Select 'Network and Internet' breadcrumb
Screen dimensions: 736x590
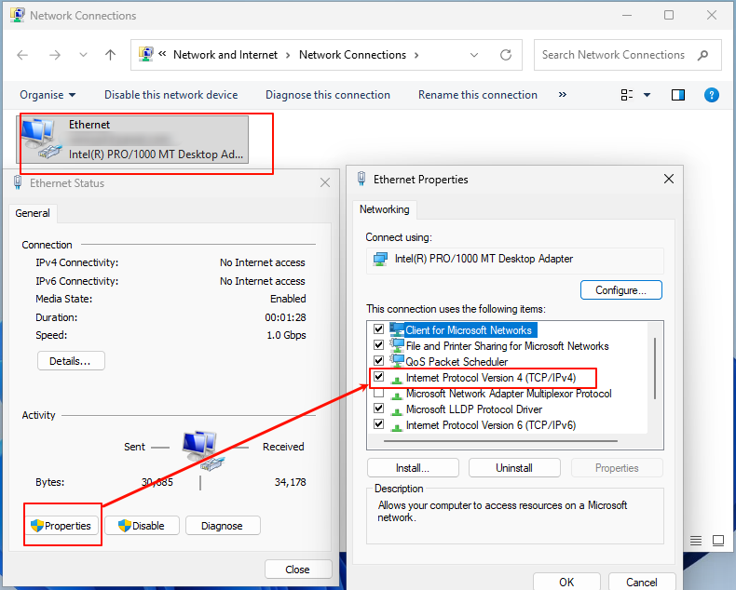click(225, 55)
